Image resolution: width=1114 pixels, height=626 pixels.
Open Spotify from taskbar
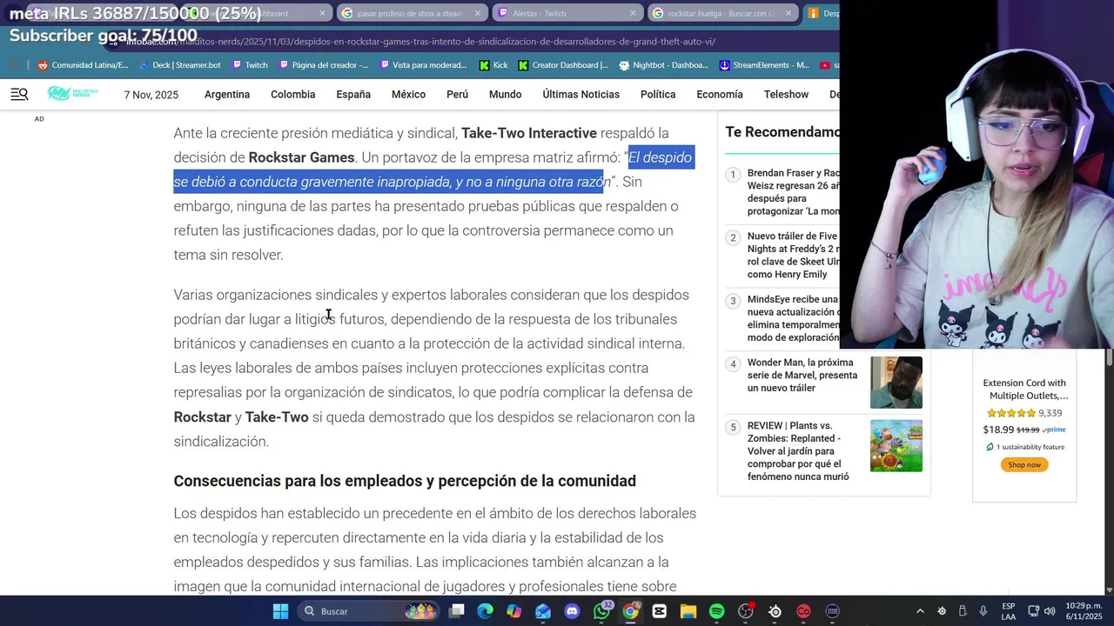click(716, 611)
